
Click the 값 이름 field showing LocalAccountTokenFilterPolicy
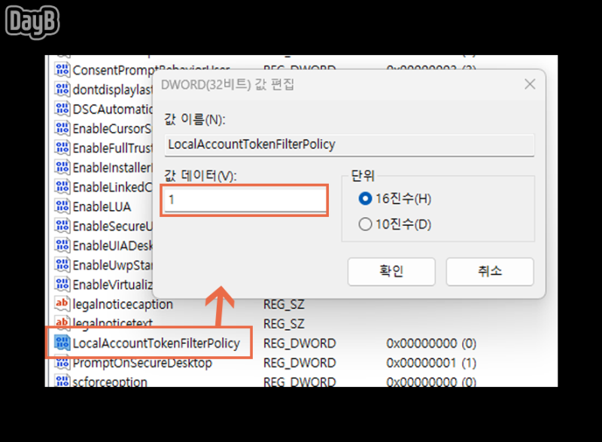click(x=349, y=145)
